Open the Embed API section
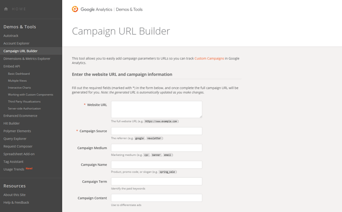 tap(12, 66)
